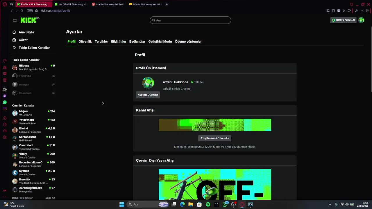Viewport: 372px width, 209px height.
Task: Open user avatar menu on Kick
Action: pos(361,20)
